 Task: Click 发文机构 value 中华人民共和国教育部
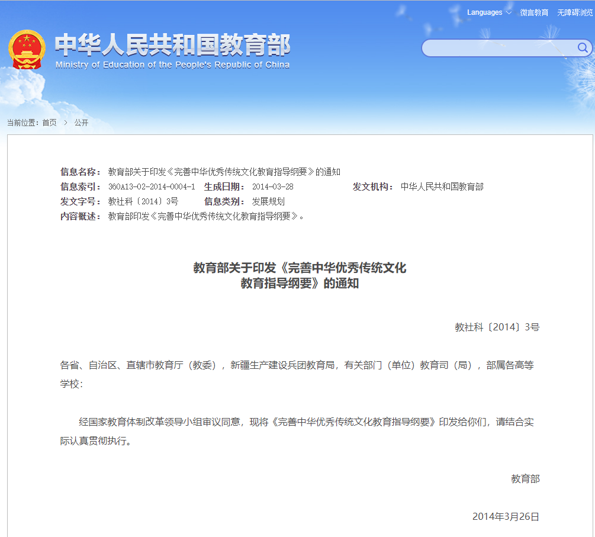pos(442,186)
